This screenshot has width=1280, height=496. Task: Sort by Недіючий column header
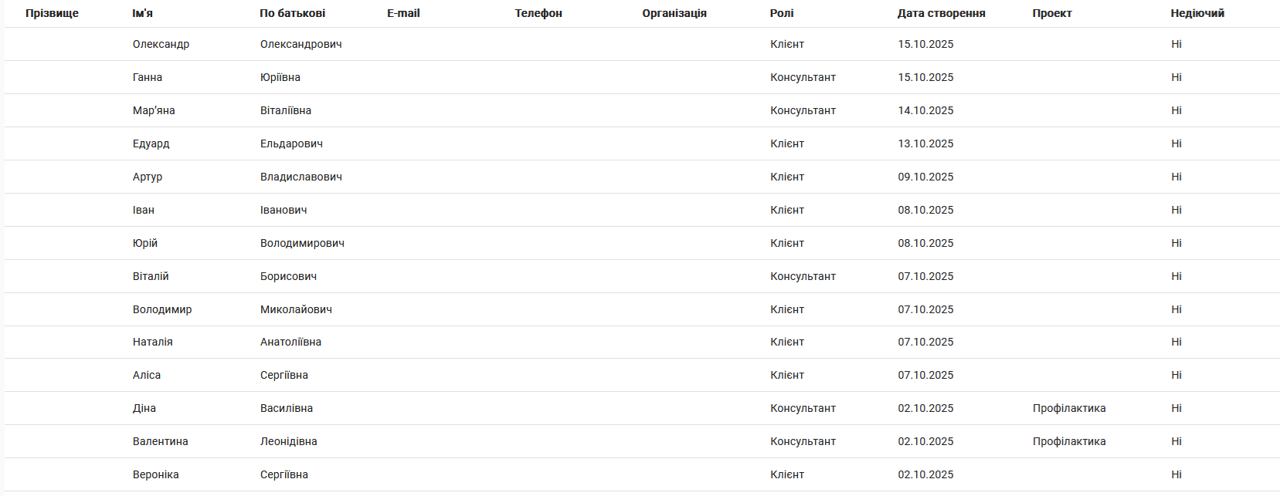pos(1197,13)
